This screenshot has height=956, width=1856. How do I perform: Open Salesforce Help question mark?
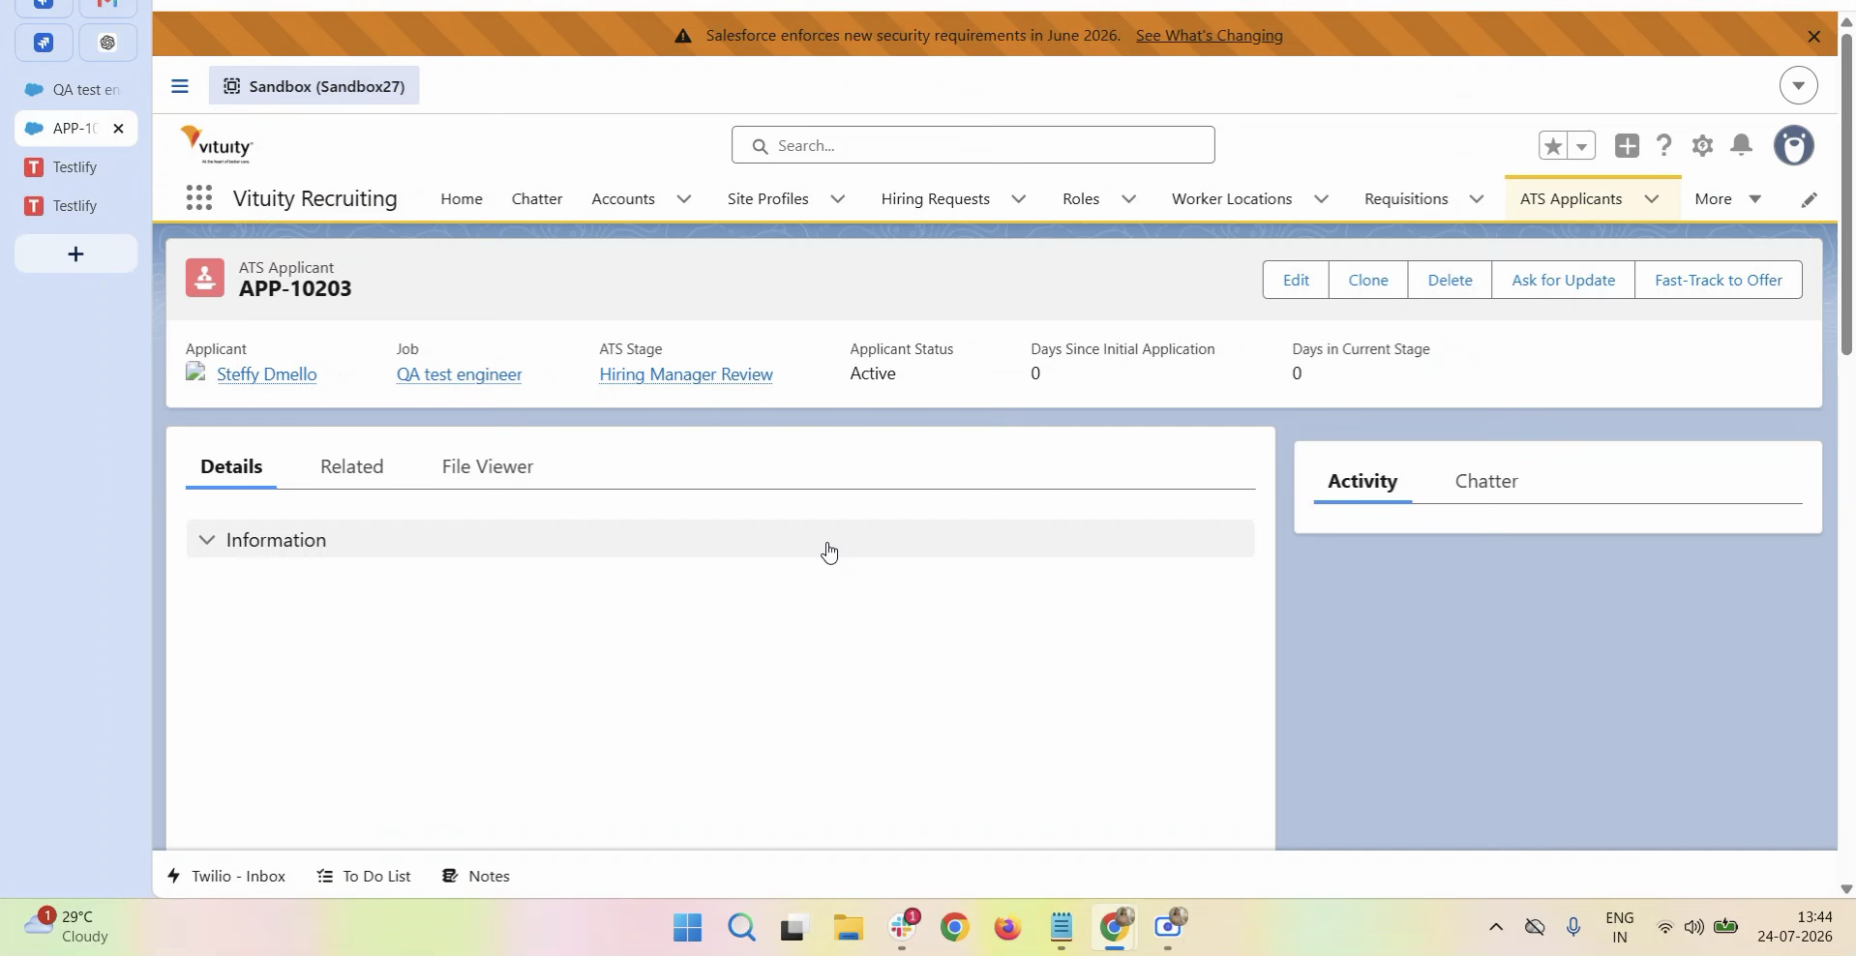[1664, 145]
